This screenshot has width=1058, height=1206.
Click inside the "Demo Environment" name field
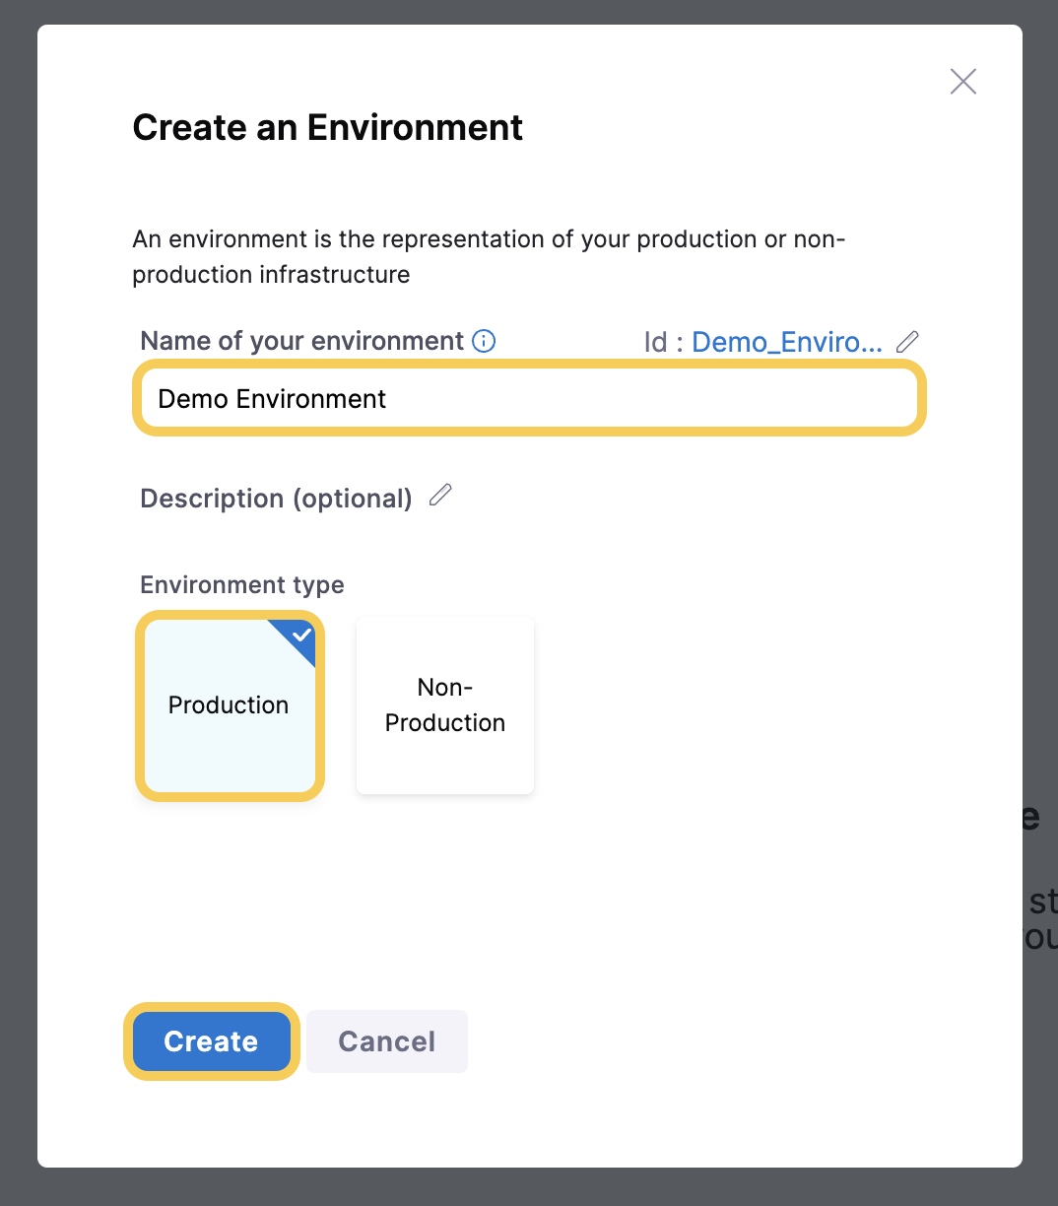[529, 398]
